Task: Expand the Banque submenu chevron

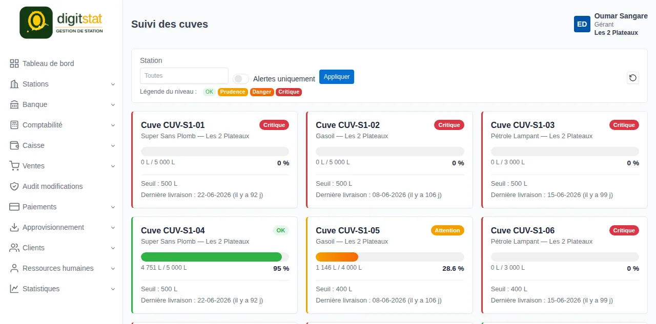Action: [113, 105]
